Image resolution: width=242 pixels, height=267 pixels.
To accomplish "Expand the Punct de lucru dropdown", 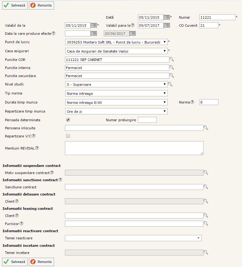I will coord(116,42).
